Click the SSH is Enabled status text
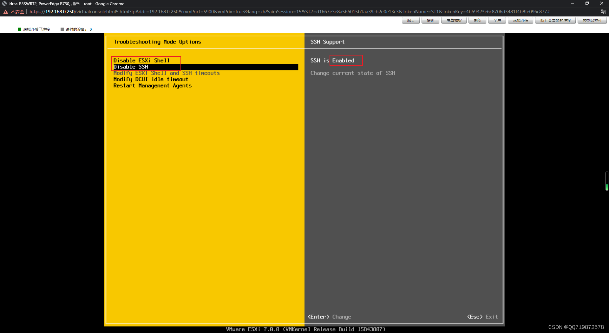Screen dimensions: 609x333 332,61
